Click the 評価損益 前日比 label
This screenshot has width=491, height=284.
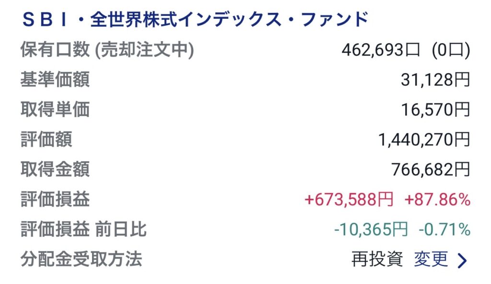point(83,230)
